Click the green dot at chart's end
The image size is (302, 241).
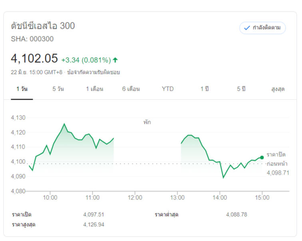[262, 157]
